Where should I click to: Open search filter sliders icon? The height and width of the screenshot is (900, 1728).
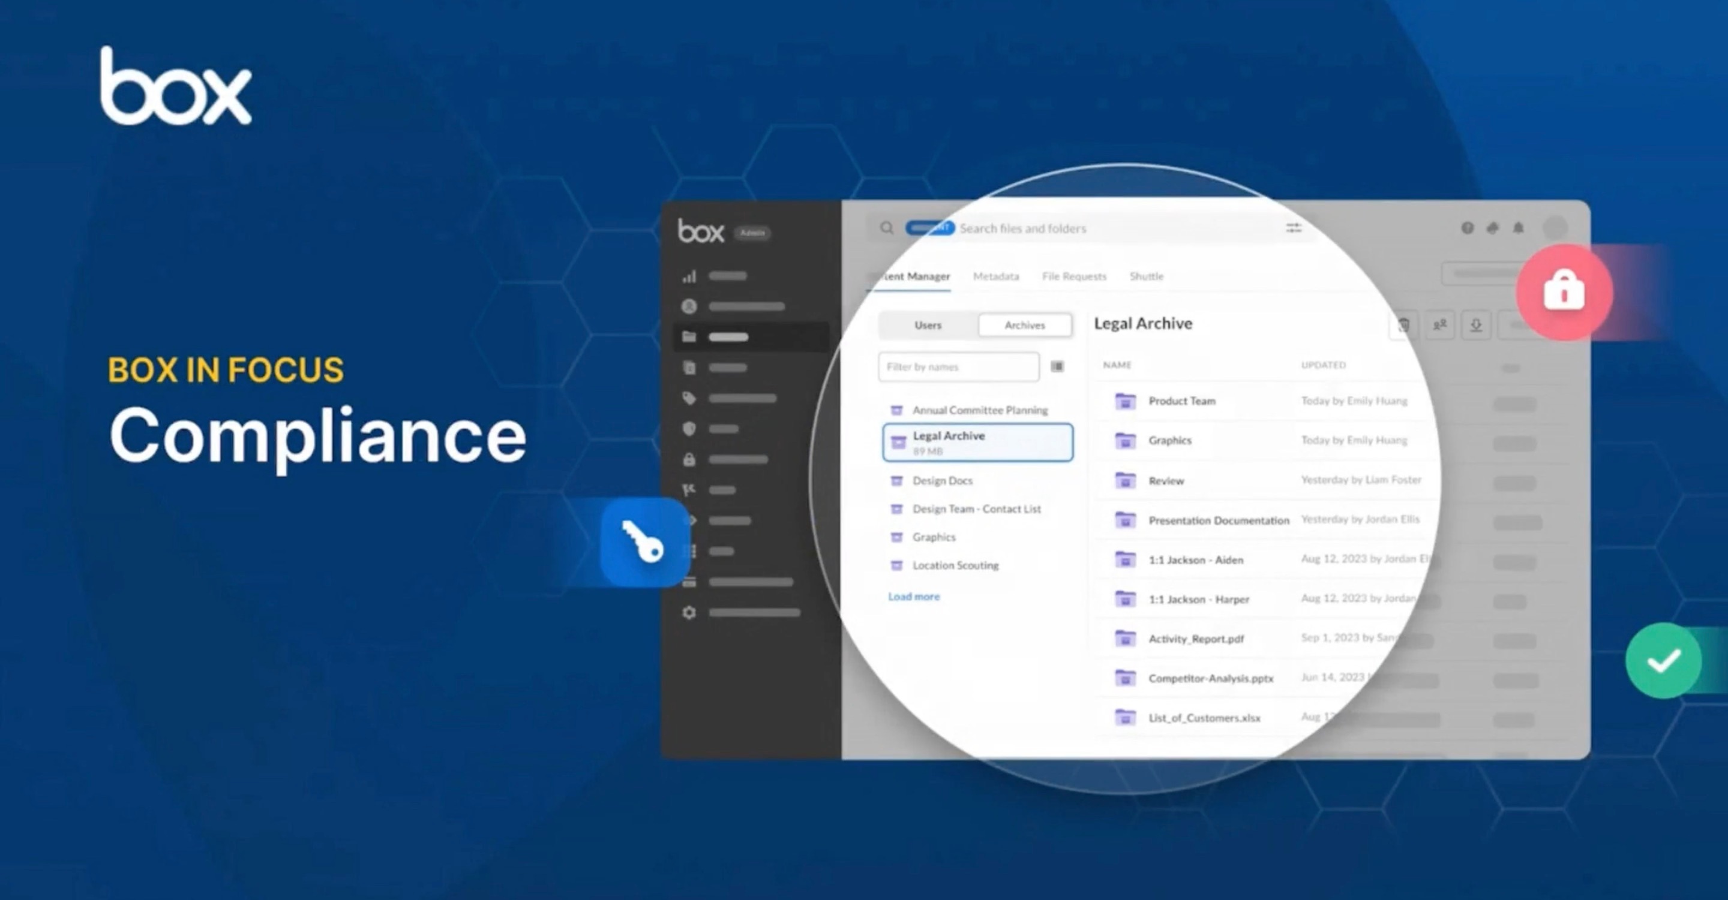(x=1294, y=228)
